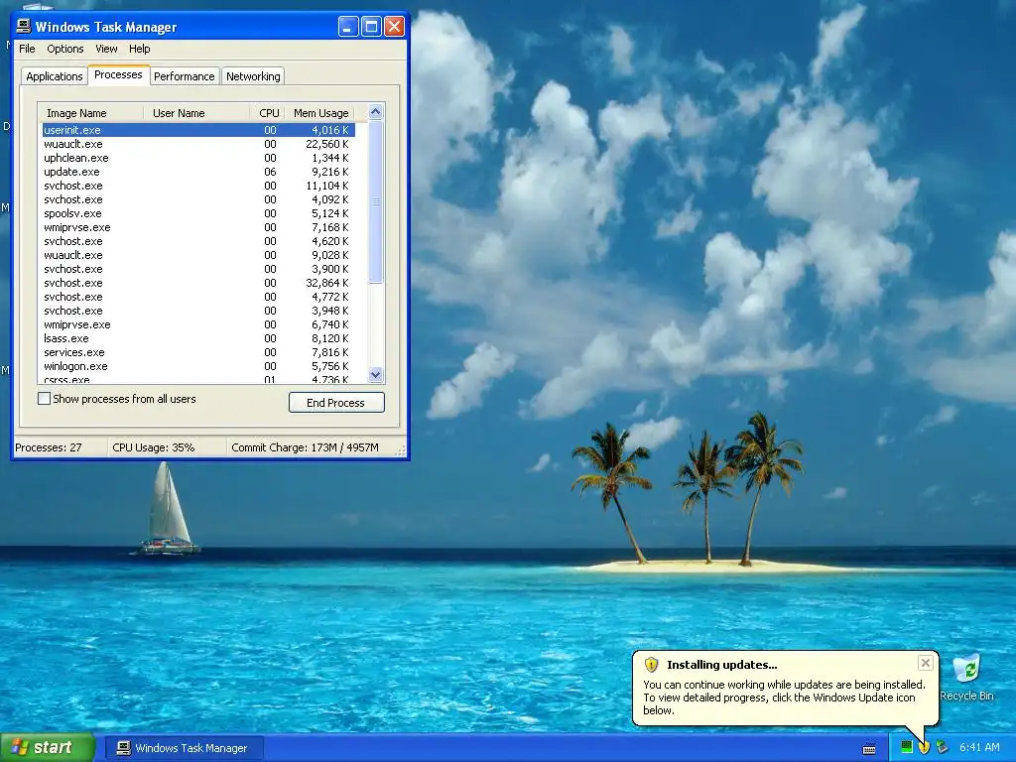Select the svchost.exe row using 3,900 K

pyautogui.click(x=198, y=269)
